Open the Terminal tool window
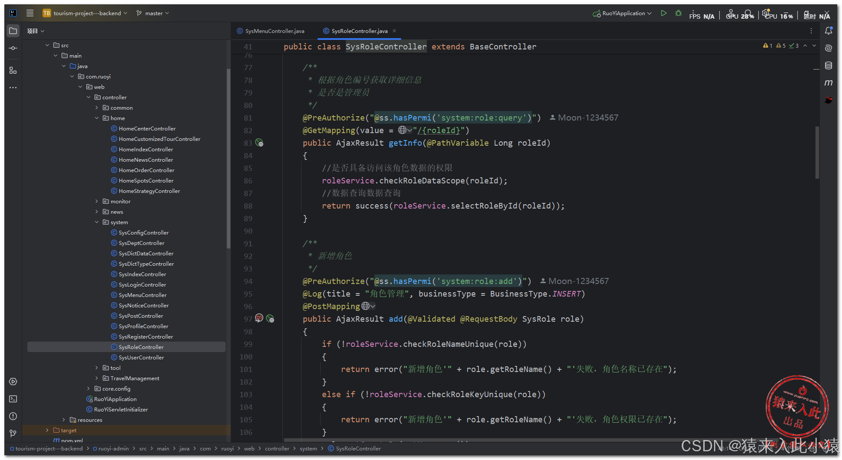This screenshot has width=842, height=460. point(13,399)
